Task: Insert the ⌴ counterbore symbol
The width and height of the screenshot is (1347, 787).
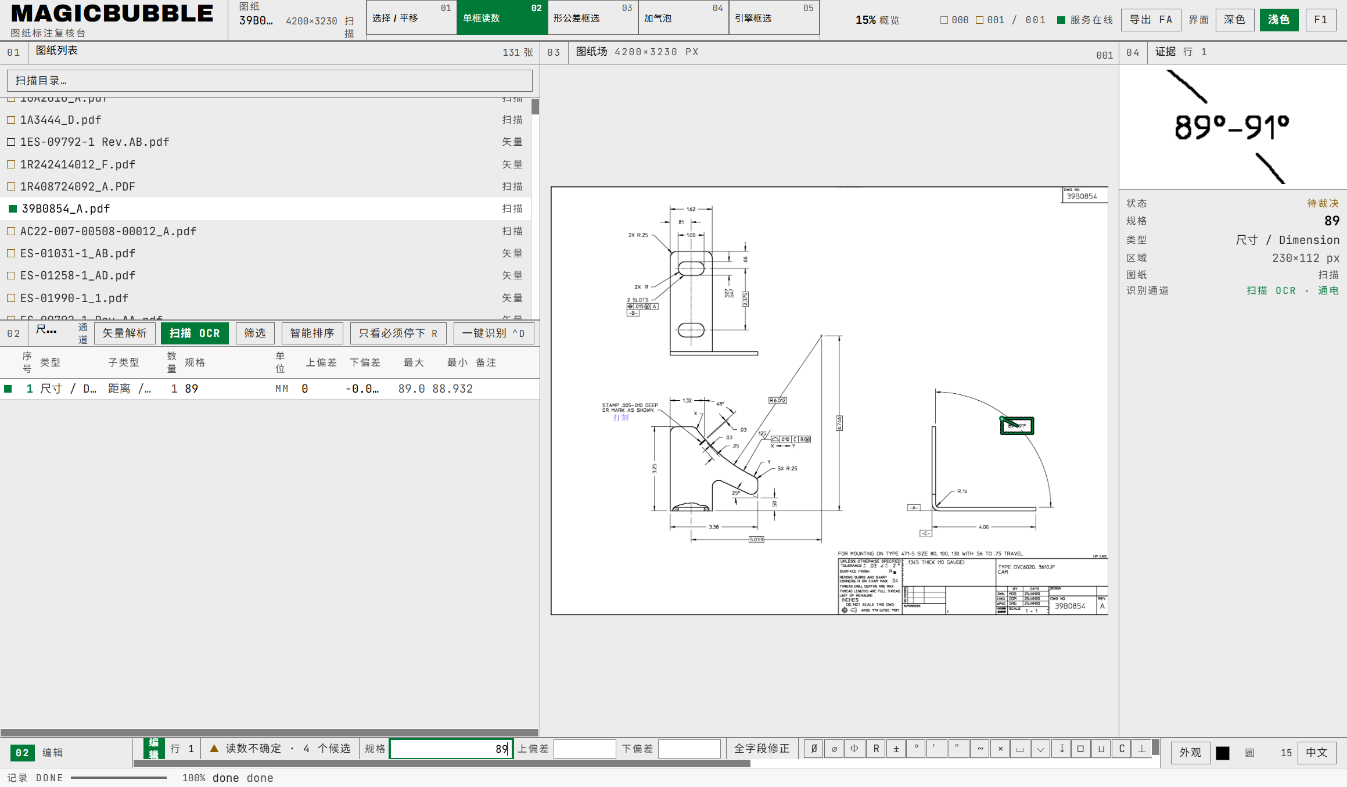Action: [1020, 749]
